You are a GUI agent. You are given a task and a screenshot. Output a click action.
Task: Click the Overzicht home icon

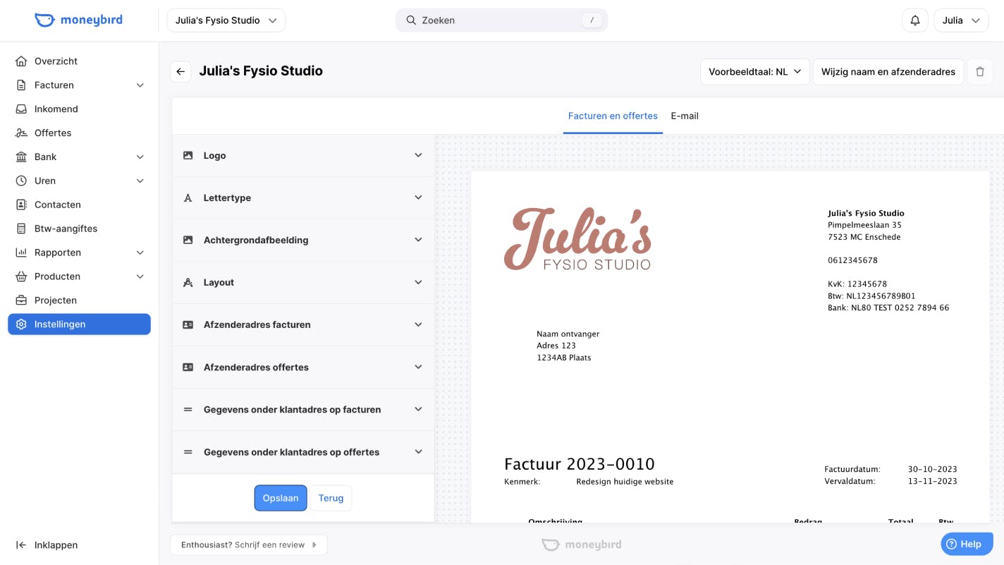point(21,61)
